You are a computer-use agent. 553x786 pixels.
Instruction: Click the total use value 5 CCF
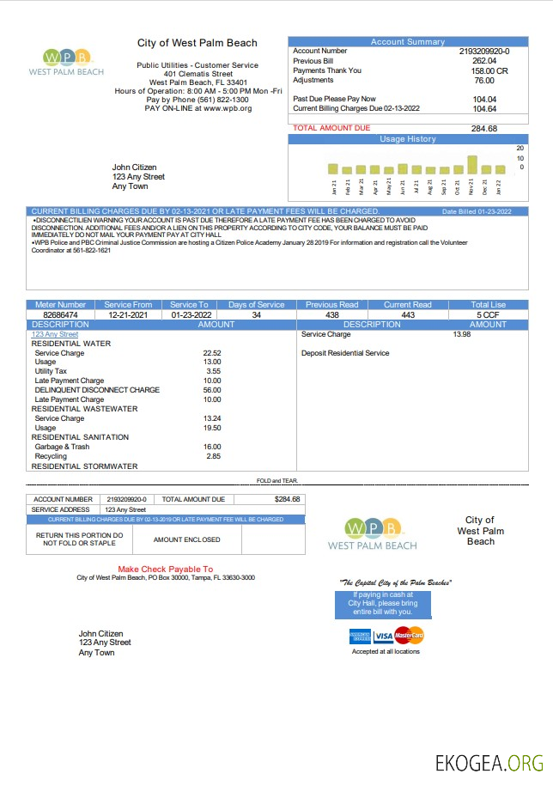point(488,314)
